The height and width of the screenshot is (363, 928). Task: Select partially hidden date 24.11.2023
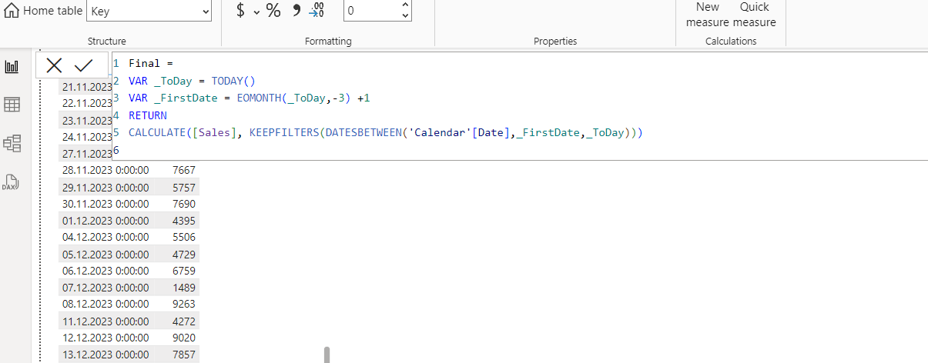87,137
